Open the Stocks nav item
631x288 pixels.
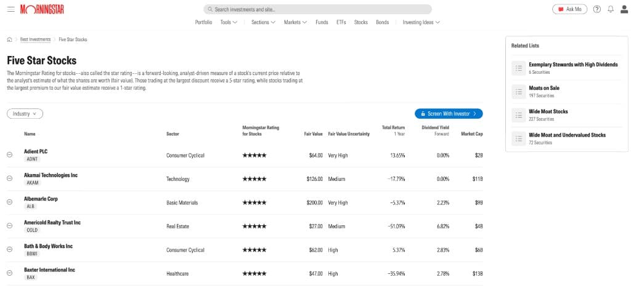(361, 23)
